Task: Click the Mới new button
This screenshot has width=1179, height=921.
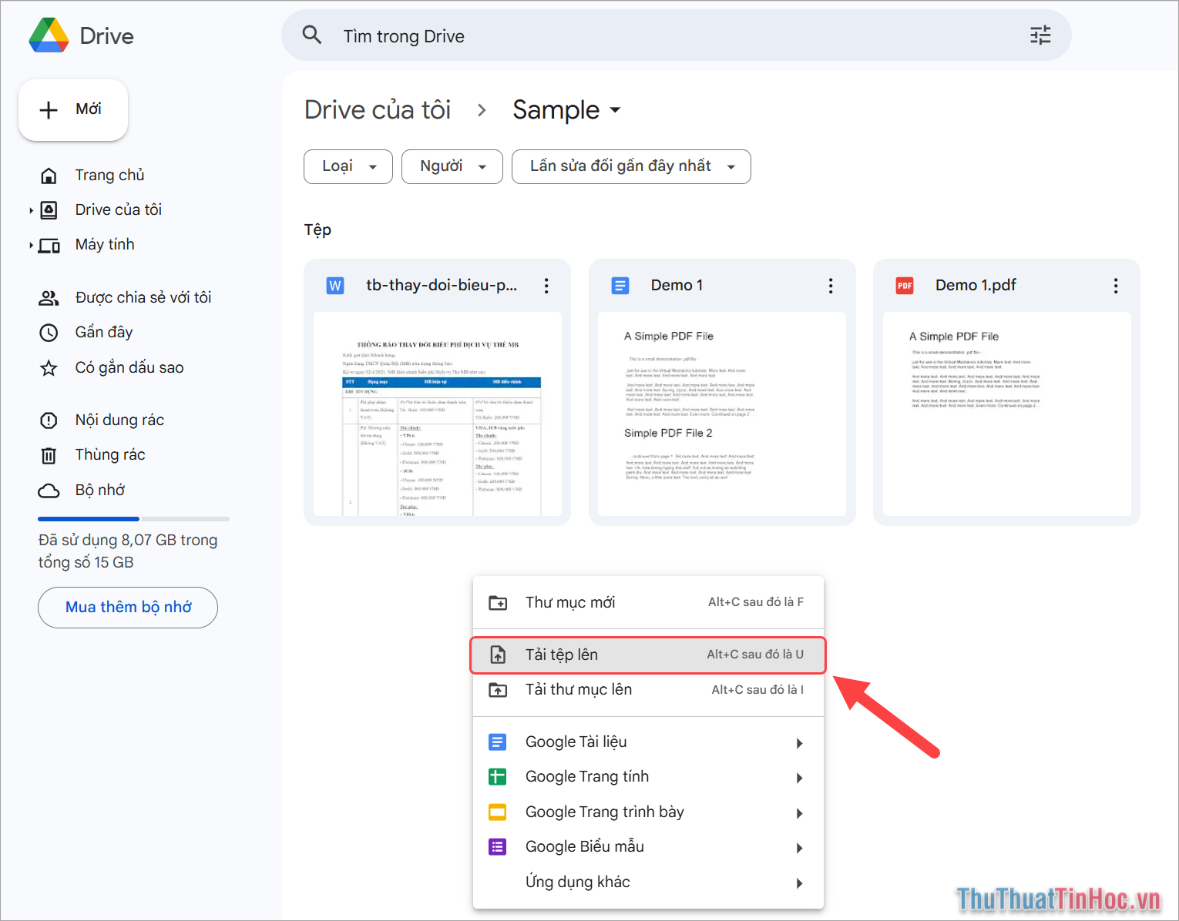Action: (73, 110)
